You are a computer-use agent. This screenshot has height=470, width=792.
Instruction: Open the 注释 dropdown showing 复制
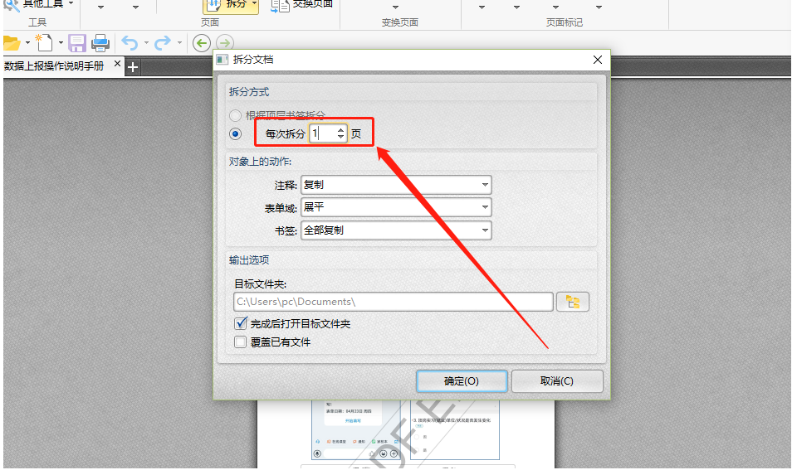pos(396,185)
